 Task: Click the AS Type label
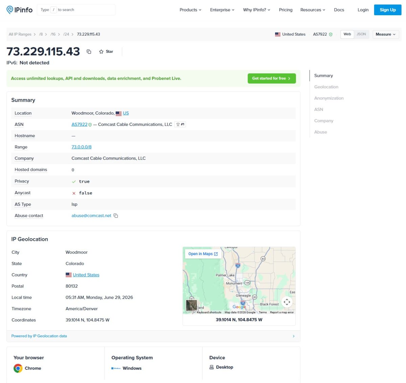(x=23, y=204)
